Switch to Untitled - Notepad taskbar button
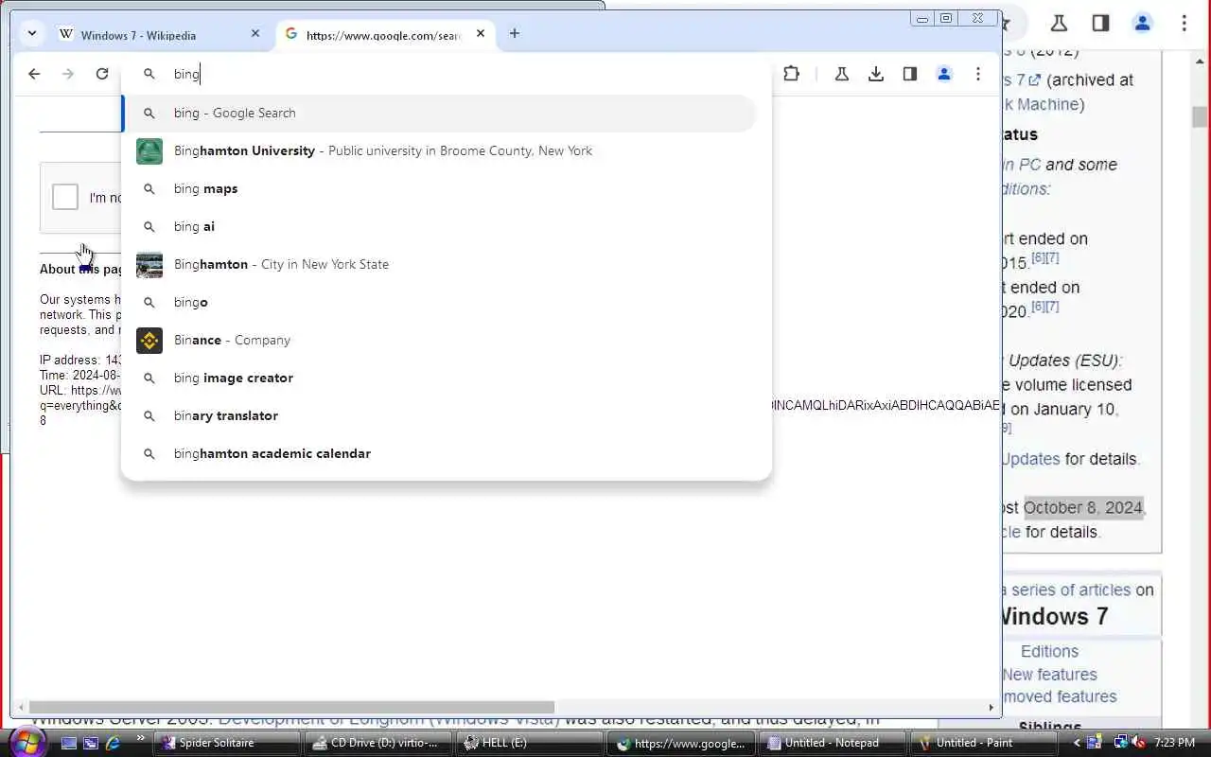Viewport: 1211px width, 757px height. [x=833, y=743]
